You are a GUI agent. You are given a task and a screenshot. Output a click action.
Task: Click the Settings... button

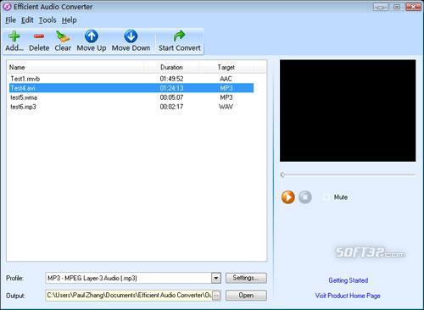coord(246,278)
